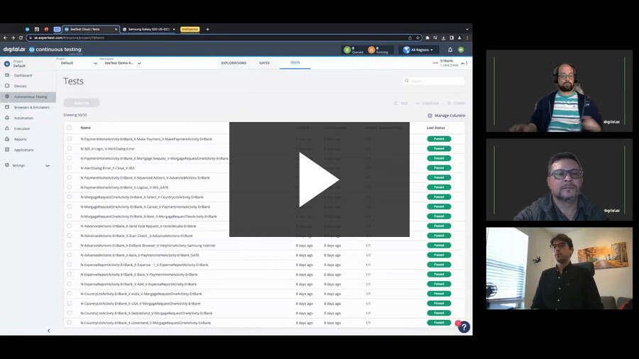Collapse the sidebar with the left arrow
The height and width of the screenshot is (359, 639).
[x=48, y=331]
